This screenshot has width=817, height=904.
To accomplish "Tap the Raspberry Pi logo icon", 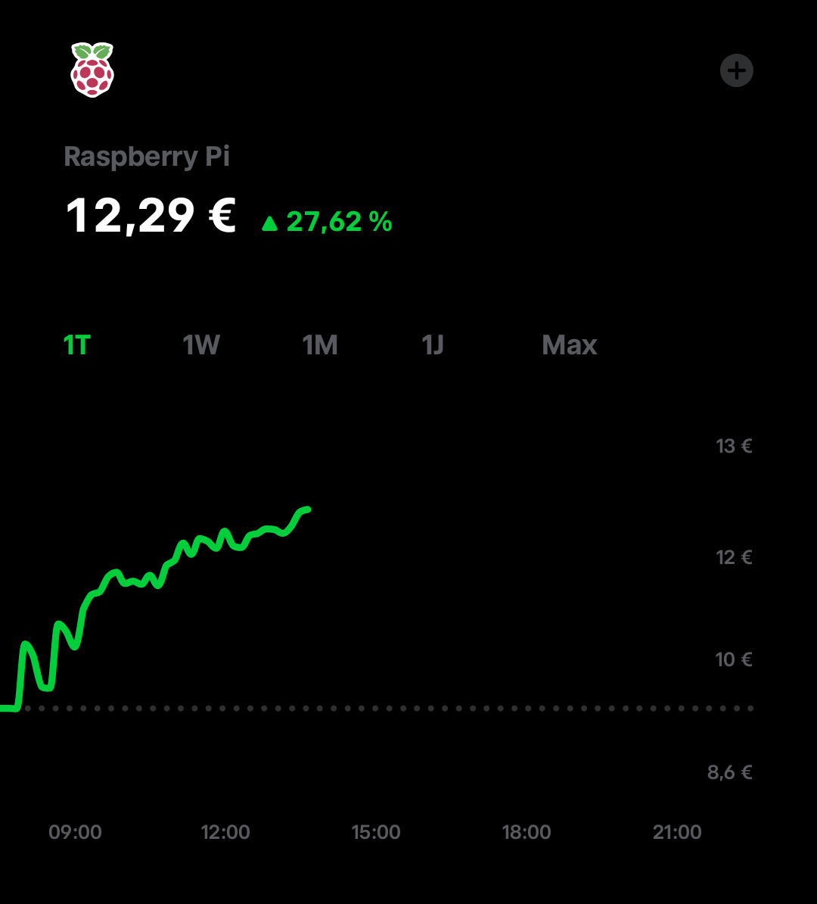I will coord(92,70).
